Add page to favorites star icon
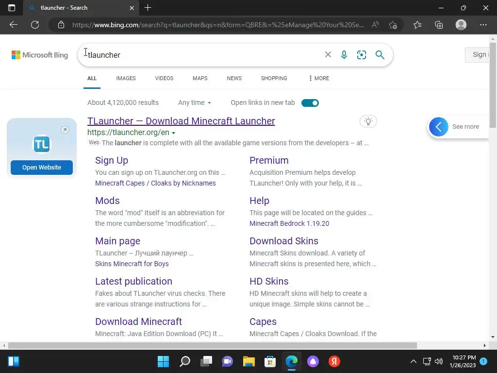The height and width of the screenshot is (373, 497). click(393, 25)
